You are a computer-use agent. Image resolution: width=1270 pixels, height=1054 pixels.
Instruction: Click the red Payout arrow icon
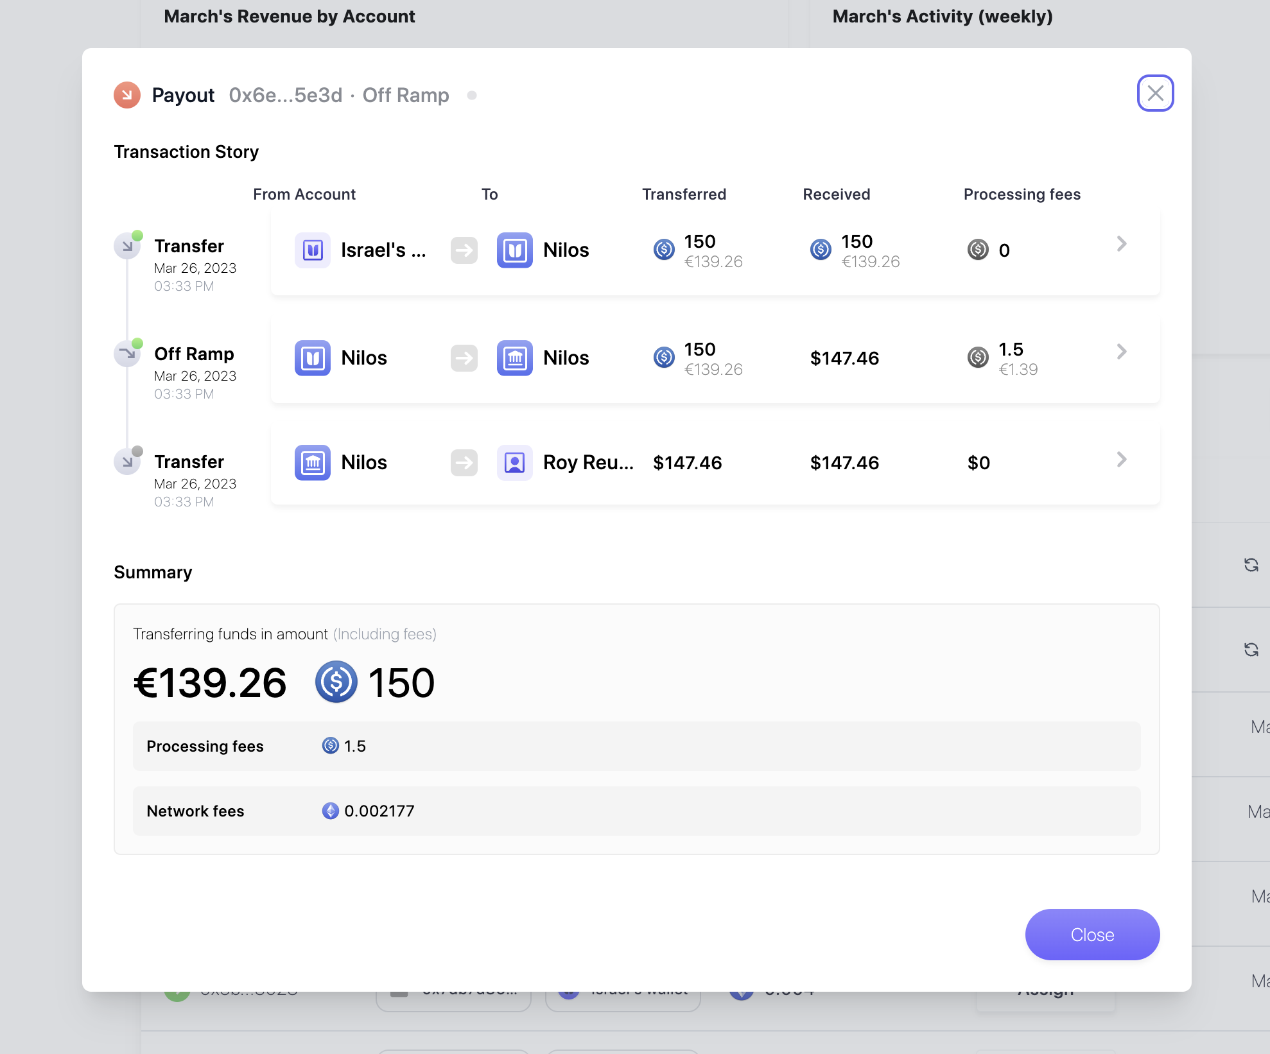(x=127, y=95)
